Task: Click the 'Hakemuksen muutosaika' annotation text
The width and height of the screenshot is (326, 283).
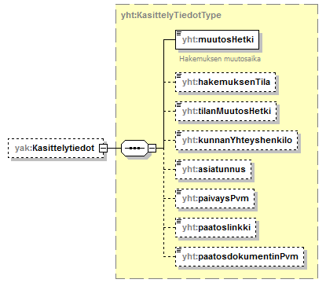Action: [220, 59]
